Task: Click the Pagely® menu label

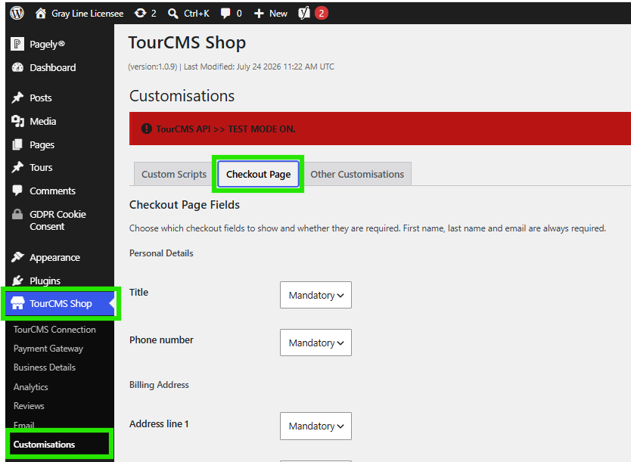Action: 47,44
